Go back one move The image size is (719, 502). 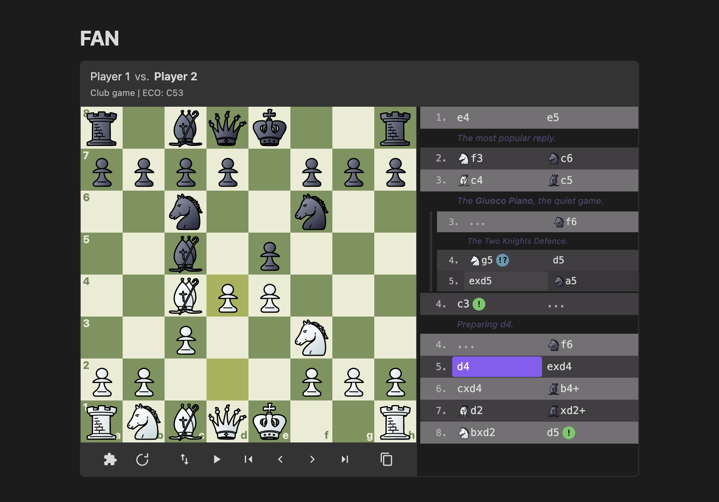280,459
